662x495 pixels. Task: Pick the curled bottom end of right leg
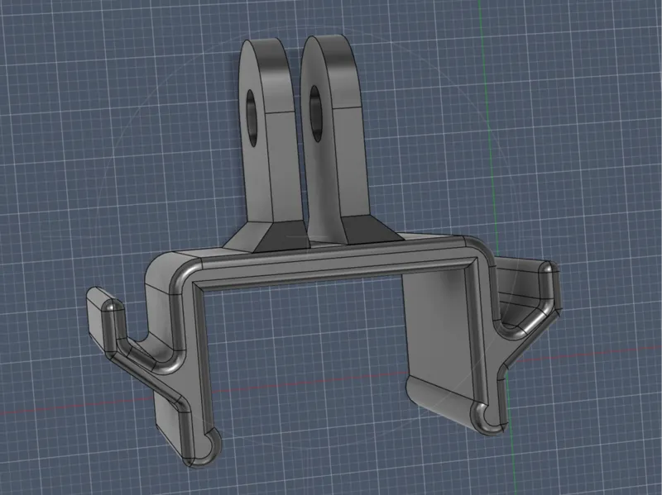pyautogui.click(x=490, y=417)
